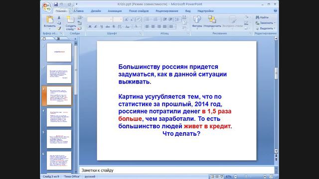Toggle bold Ж formatting
The image size is (319, 179).
click(90, 26)
